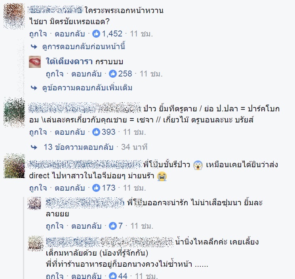Click the like thumb icon beside 258
This screenshot has width=295, height=279.
(113, 74)
